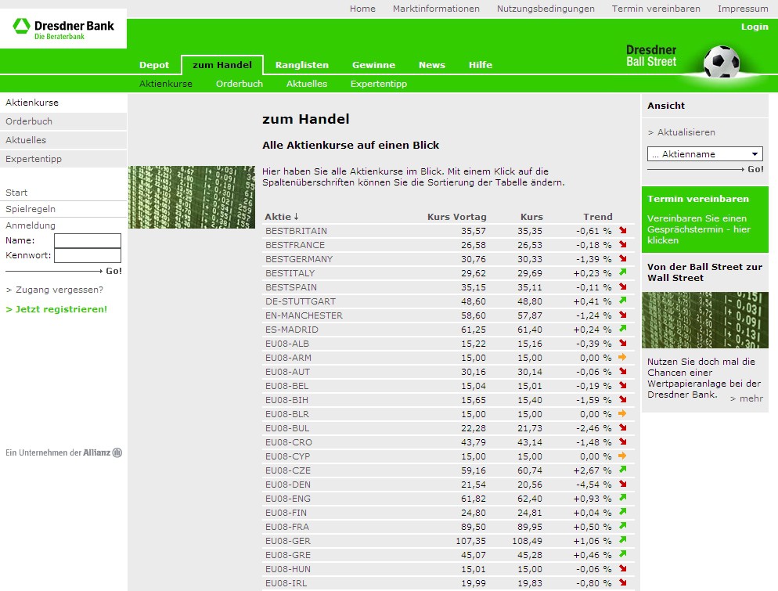Sort table by Kurs column header
This screenshot has width=778, height=591.
[x=531, y=217]
